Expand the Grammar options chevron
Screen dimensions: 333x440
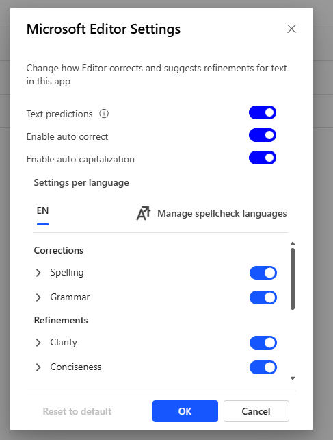[38, 297]
